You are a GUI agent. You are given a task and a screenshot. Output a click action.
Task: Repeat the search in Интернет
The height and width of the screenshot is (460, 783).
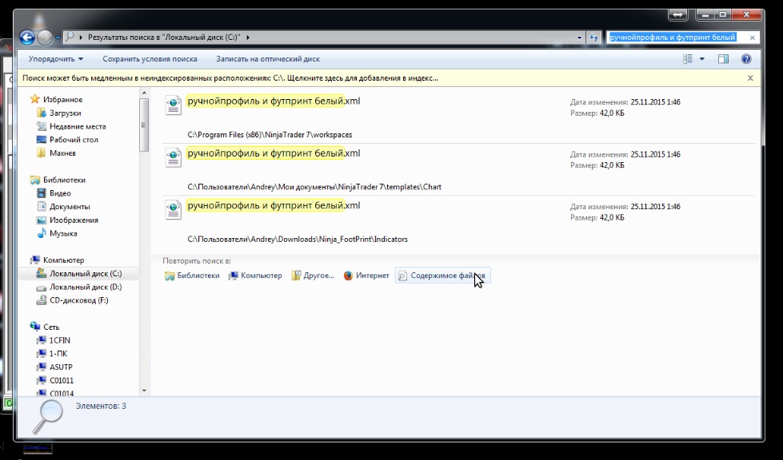(x=366, y=276)
